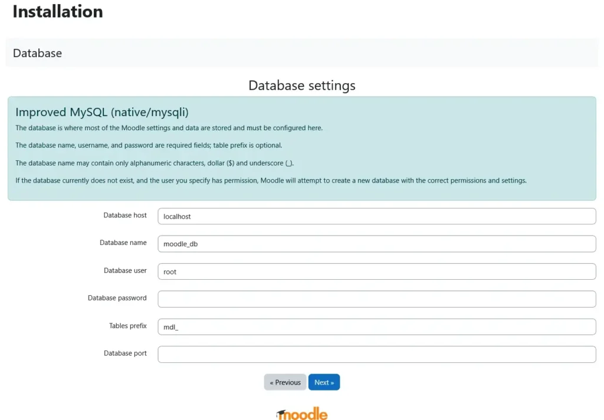
Task: Select the Database name field showing moodle_db
Action: (376, 244)
